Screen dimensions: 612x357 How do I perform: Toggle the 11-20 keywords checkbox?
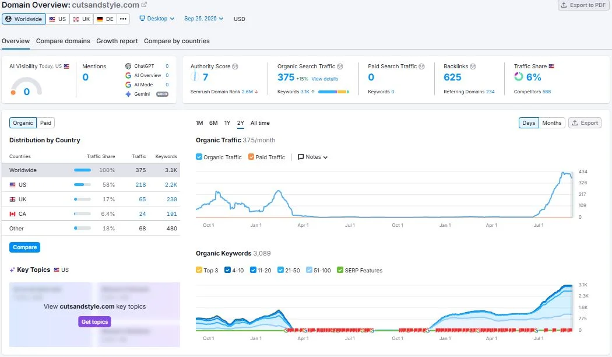tap(253, 270)
